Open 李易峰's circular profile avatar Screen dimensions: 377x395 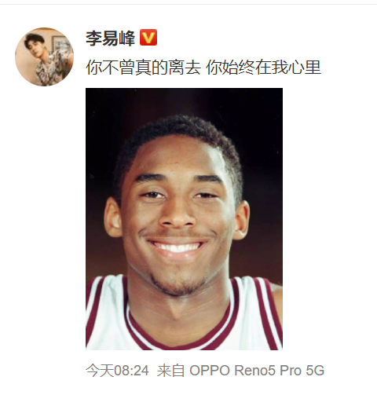[x=44, y=57]
